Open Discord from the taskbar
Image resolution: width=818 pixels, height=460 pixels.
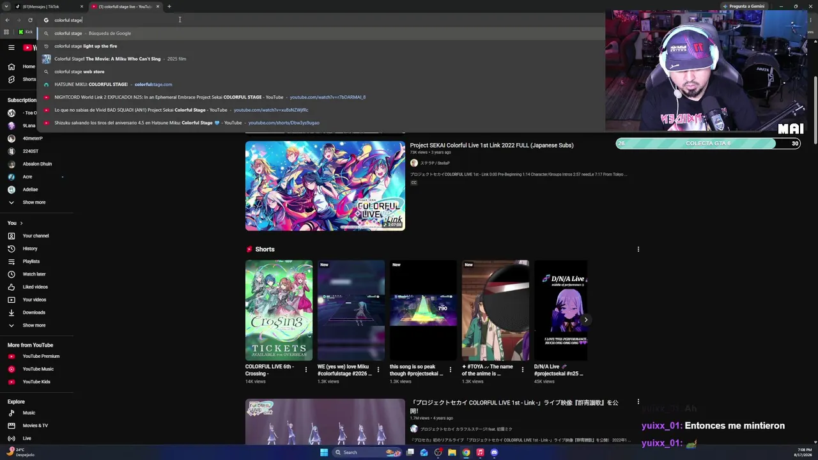point(494,452)
